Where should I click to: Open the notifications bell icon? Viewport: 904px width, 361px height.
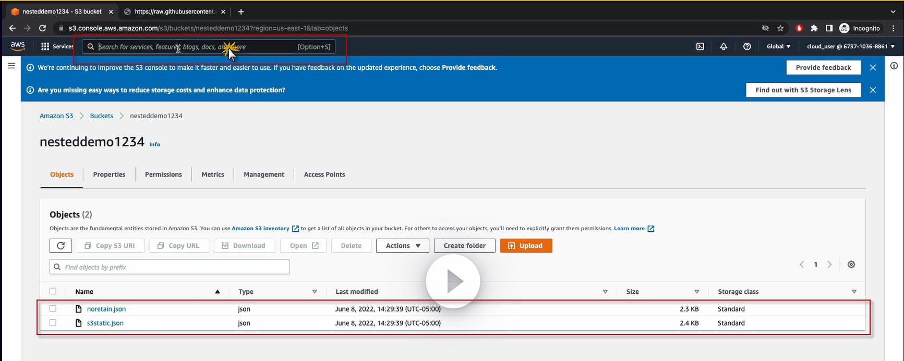point(724,46)
